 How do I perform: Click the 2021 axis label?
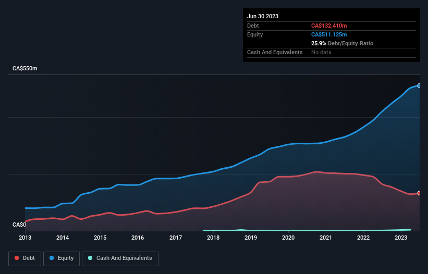[x=326, y=238]
